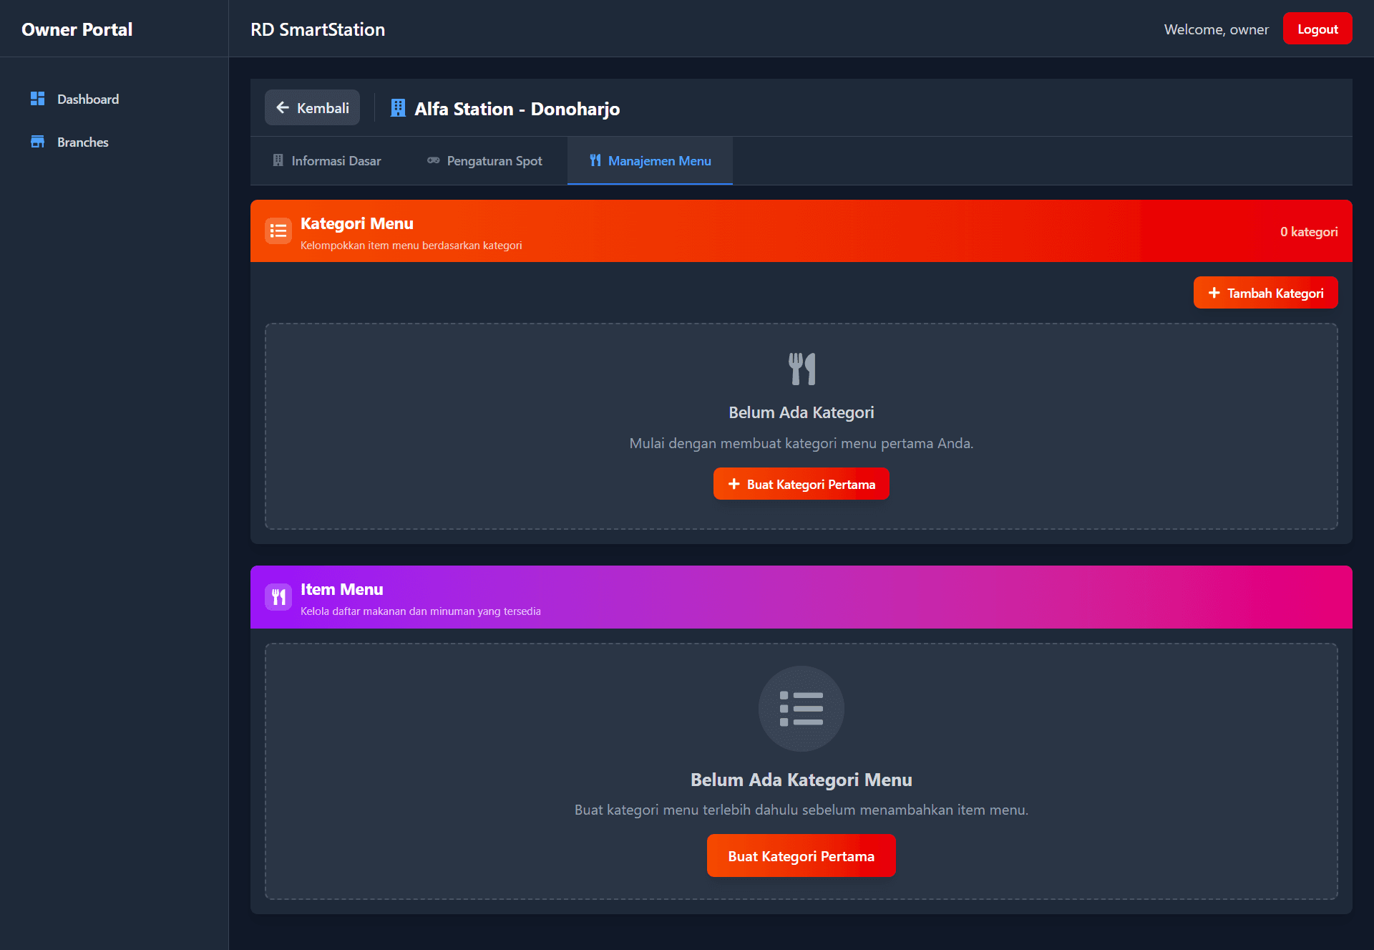The image size is (1374, 950).
Task: Click Buat Kategori Pertama in Kategori Menu section
Action: point(801,483)
